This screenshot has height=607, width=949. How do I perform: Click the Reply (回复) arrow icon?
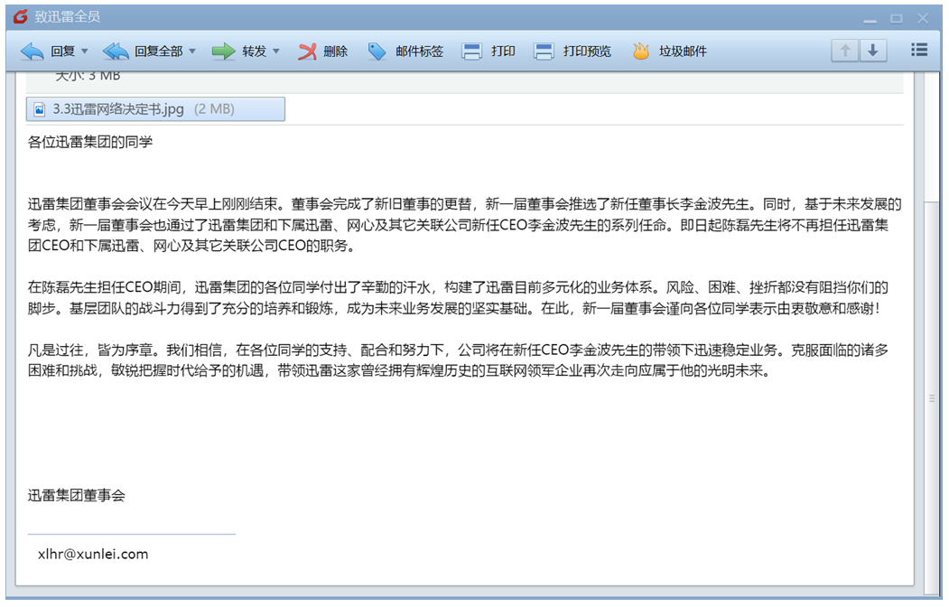click(33, 51)
